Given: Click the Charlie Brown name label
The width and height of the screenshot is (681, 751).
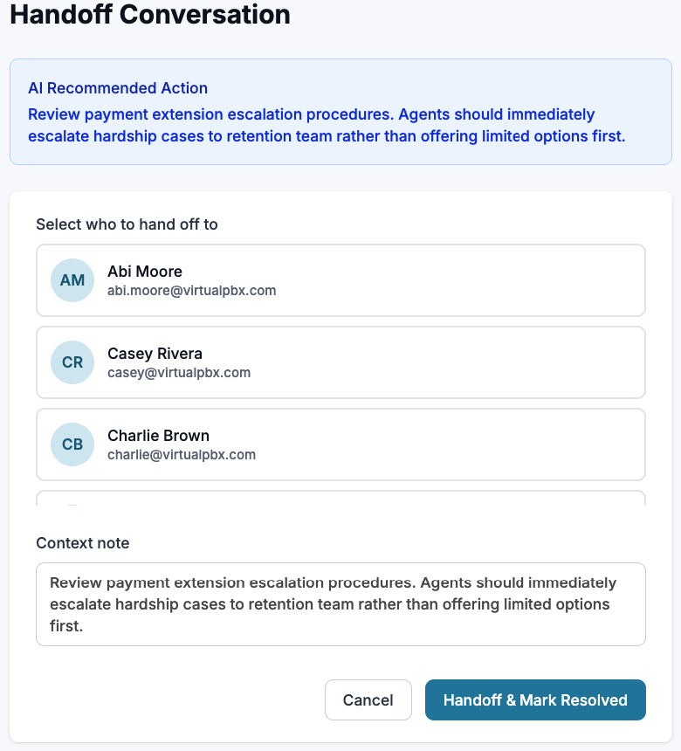Looking at the screenshot, I should 158,436.
